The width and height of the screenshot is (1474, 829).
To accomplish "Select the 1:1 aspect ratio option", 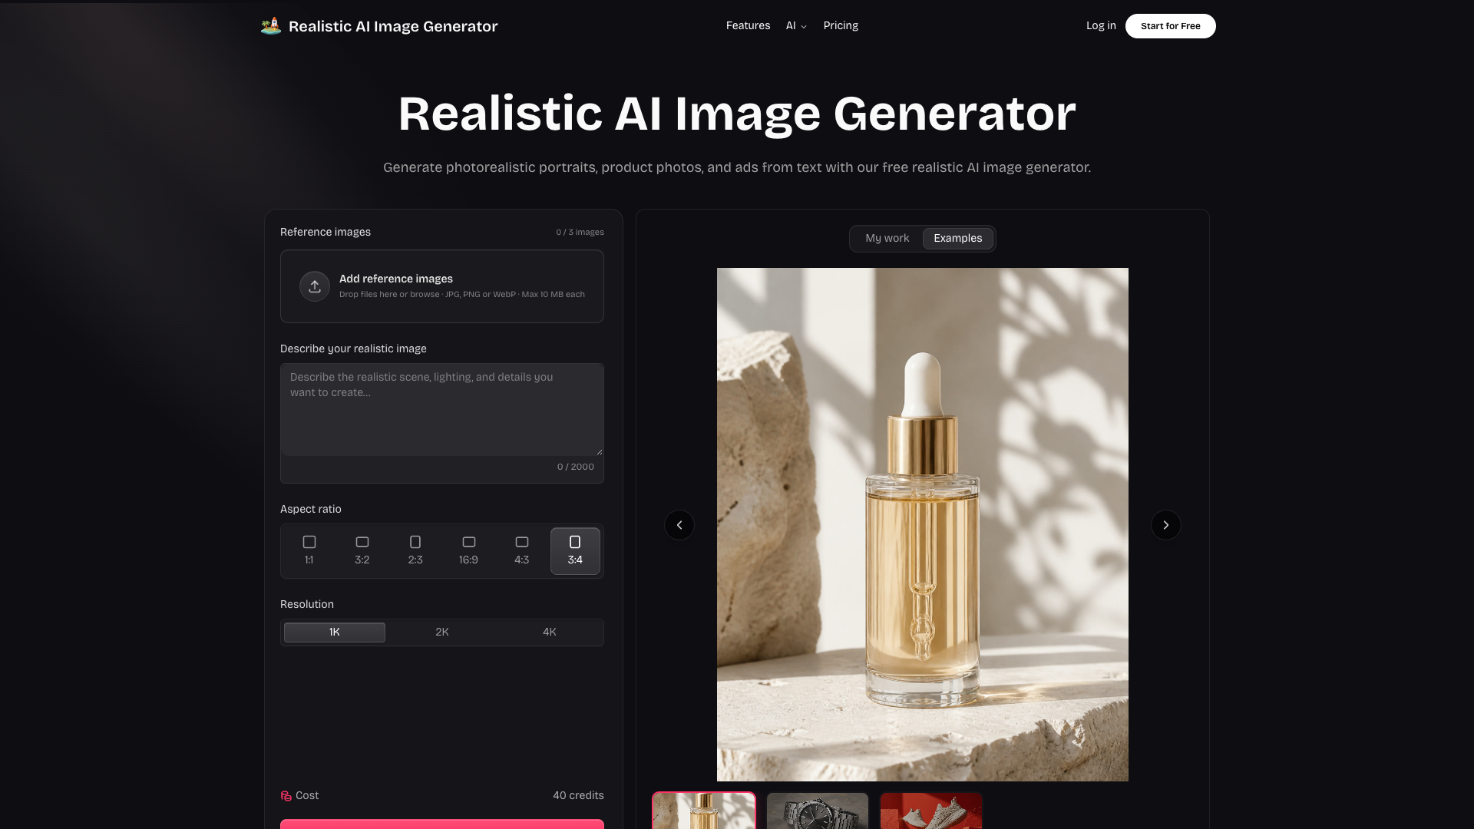I will pyautogui.click(x=309, y=550).
